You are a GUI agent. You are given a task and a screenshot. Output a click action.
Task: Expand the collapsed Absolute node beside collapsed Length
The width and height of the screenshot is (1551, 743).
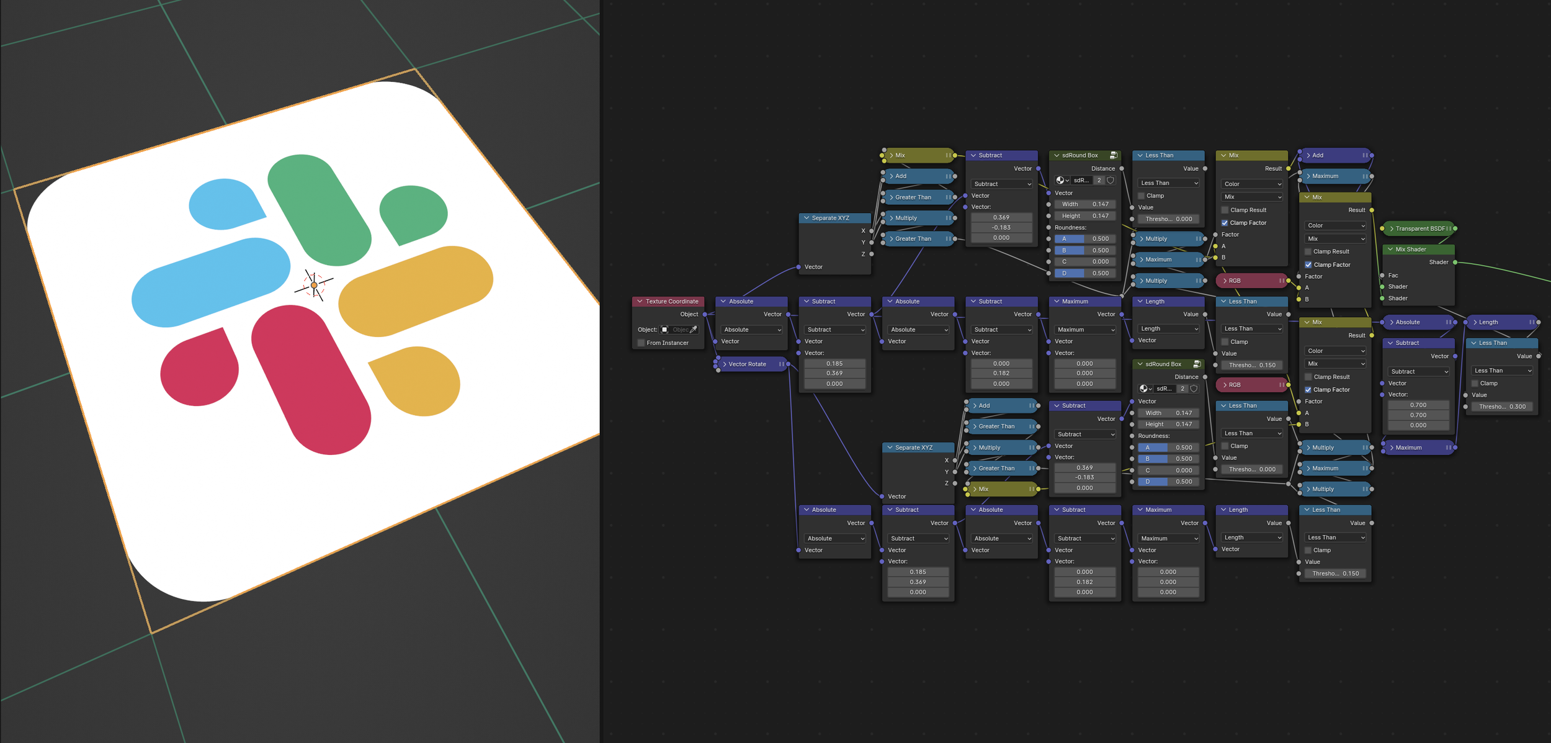pos(1392,322)
